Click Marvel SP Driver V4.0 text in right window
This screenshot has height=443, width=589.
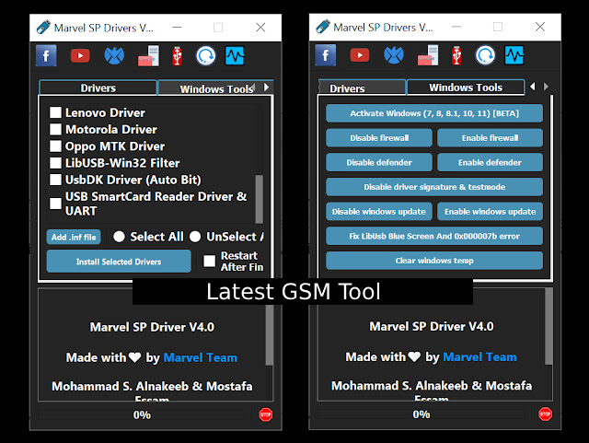click(432, 326)
